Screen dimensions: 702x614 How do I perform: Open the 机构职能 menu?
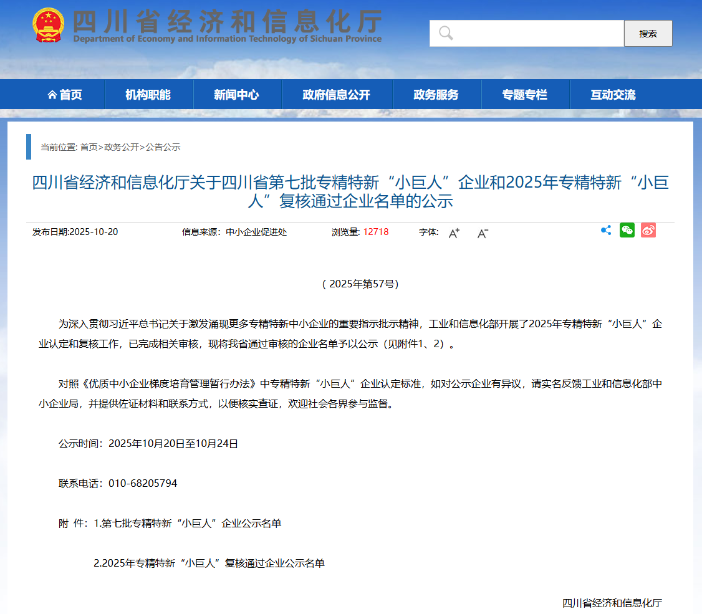click(x=148, y=95)
